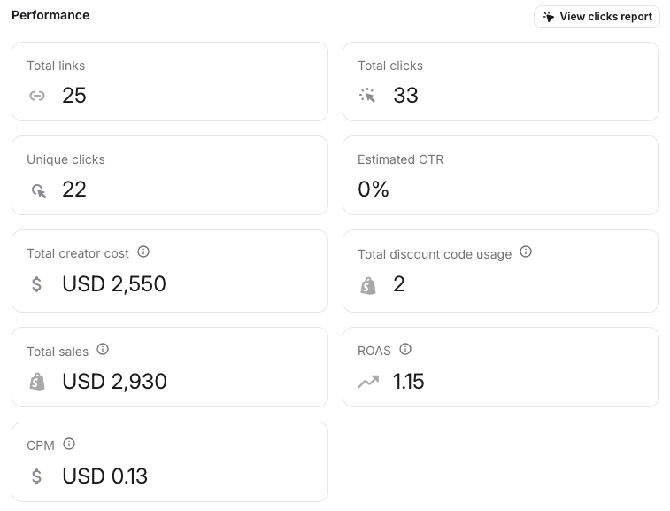Click the USD 2,930 sales value
This screenshot has width=670, height=511.
(x=114, y=382)
